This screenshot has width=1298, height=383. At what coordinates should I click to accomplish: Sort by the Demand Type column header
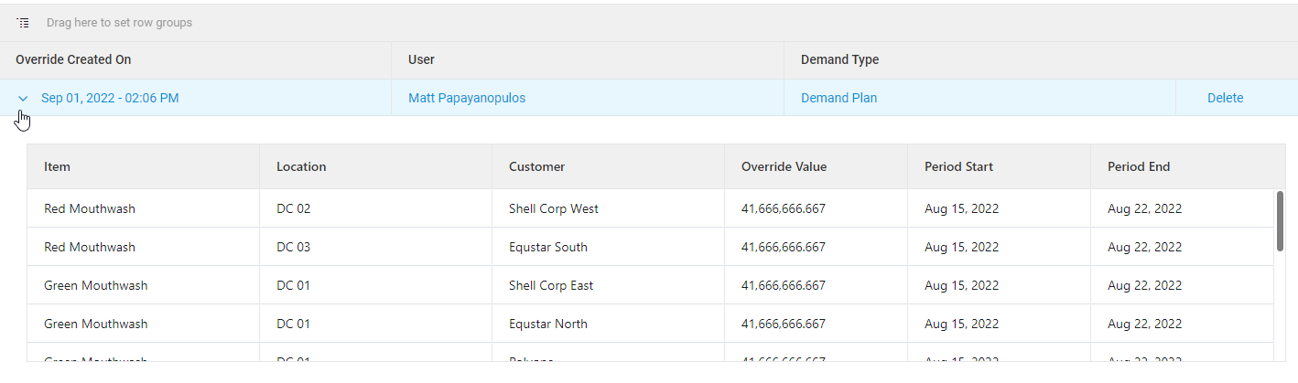point(839,59)
